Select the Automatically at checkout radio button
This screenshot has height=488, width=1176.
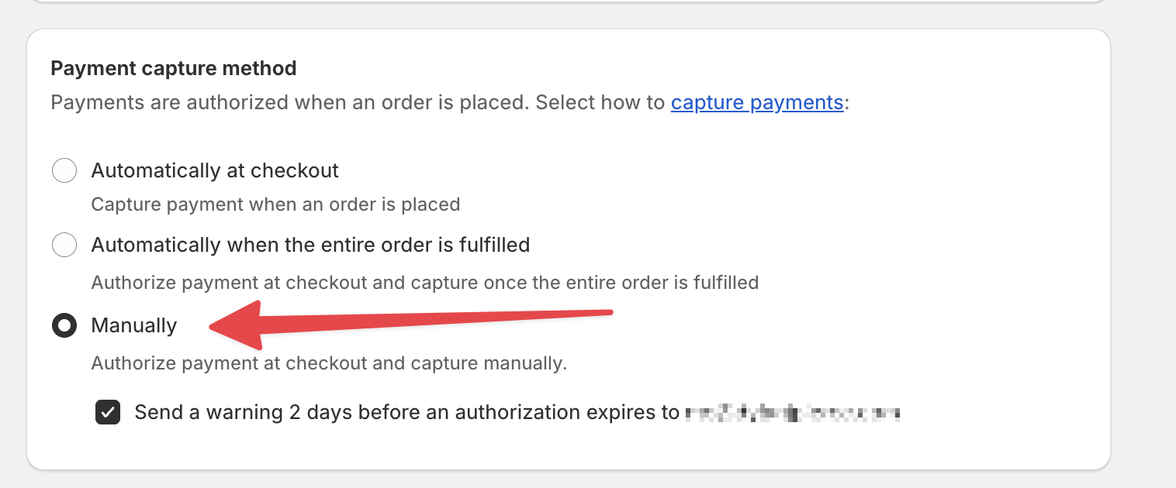point(64,170)
